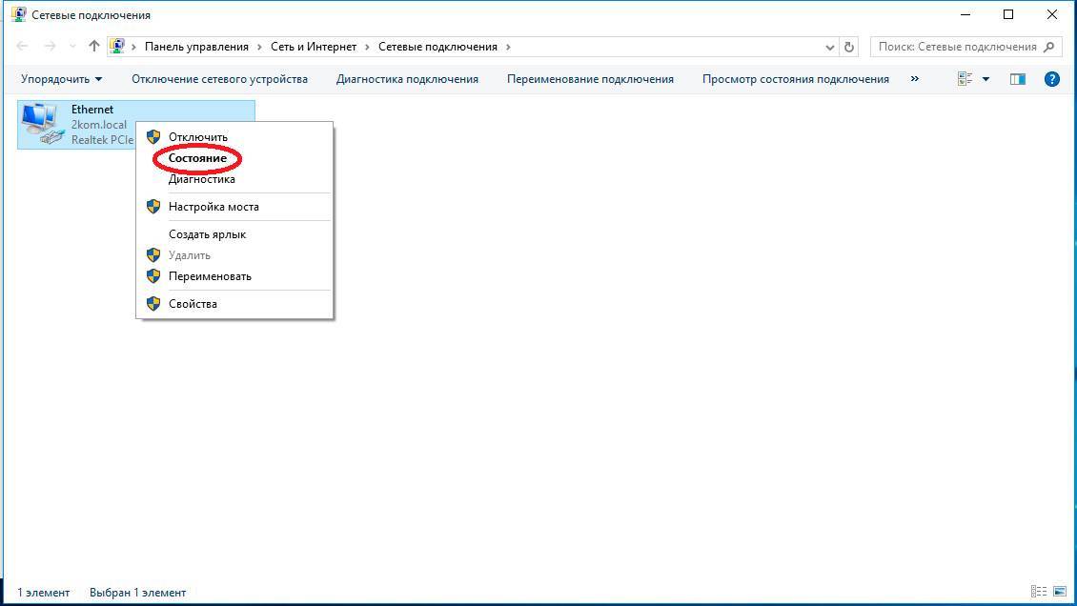Image resolution: width=1077 pixels, height=606 pixels.
Task: Expand the address bar history dropdown
Action: [830, 46]
